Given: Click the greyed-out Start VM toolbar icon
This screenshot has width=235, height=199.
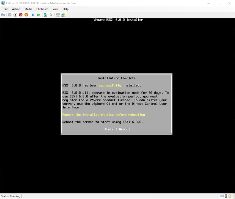Looking at the screenshot, I should pyautogui.click(x=10, y=15).
